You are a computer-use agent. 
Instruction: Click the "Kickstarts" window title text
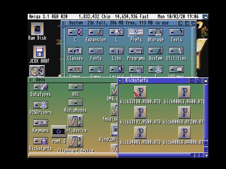click(x=137, y=80)
